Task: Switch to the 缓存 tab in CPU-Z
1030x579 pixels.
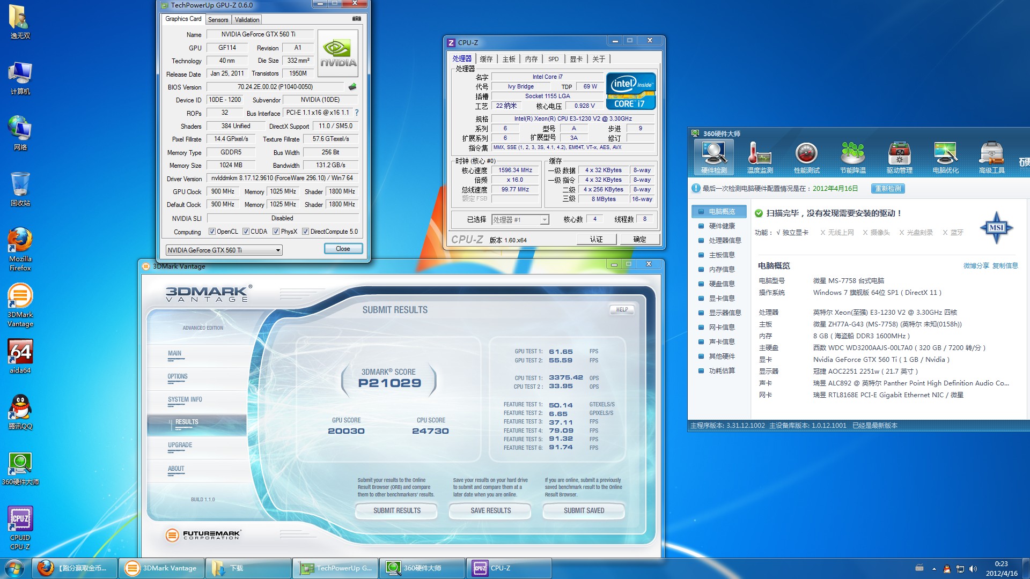Action: point(486,59)
